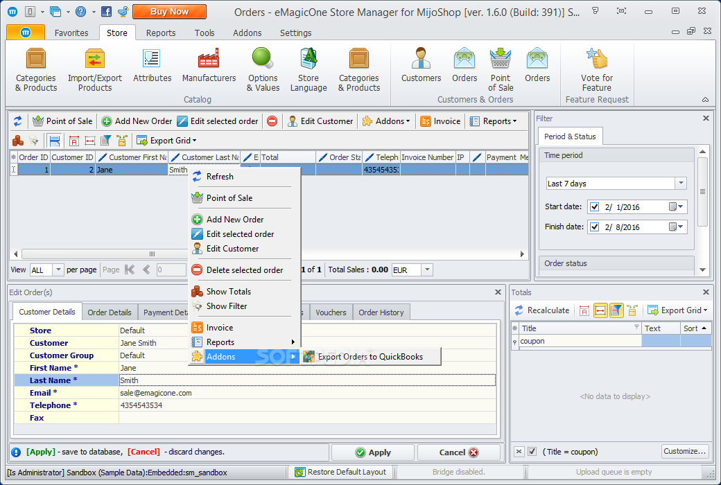This screenshot has width=721, height=485.
Task: Open Import/Export Products tool
Action: pyautogui.click(x=95, y=70)
